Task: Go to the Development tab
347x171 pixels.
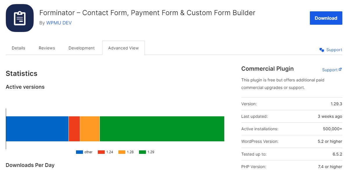Action: pyautogui.click(x=82, y=48)
